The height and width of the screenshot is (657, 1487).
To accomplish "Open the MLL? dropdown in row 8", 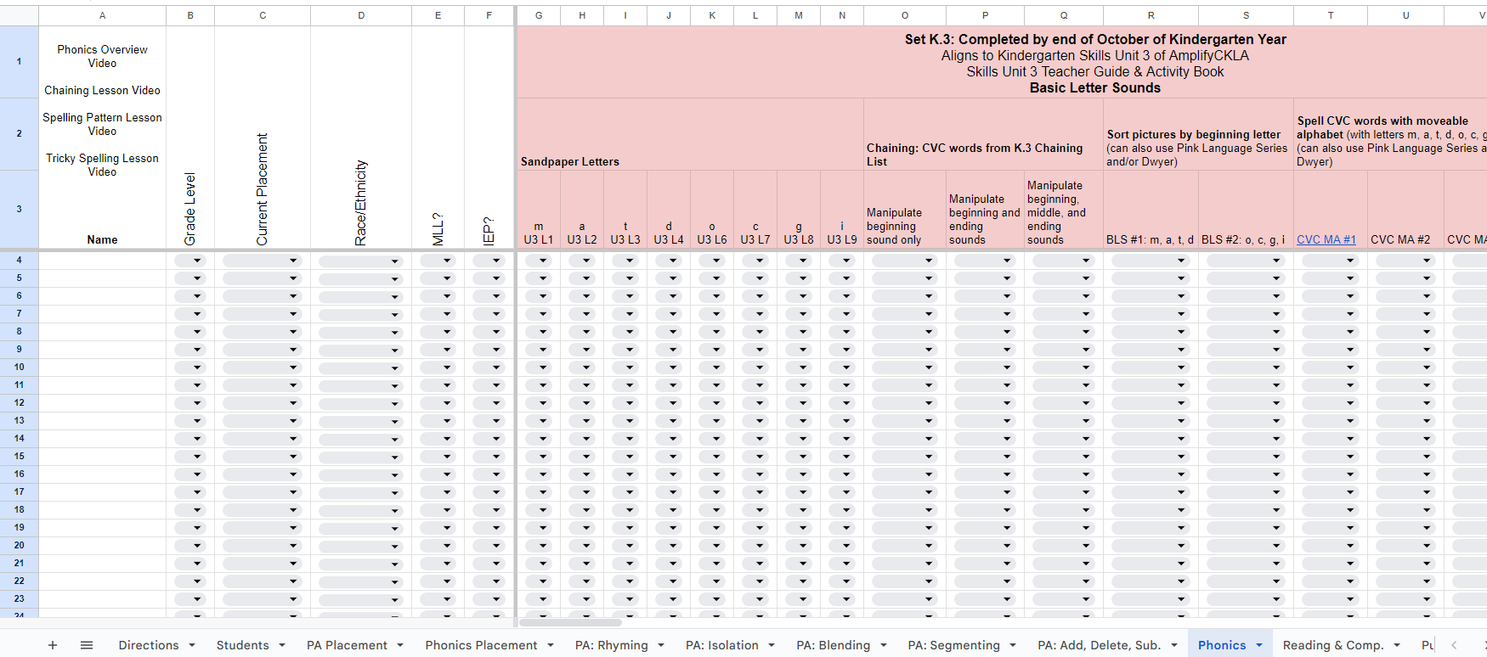I will coord(447,332).
